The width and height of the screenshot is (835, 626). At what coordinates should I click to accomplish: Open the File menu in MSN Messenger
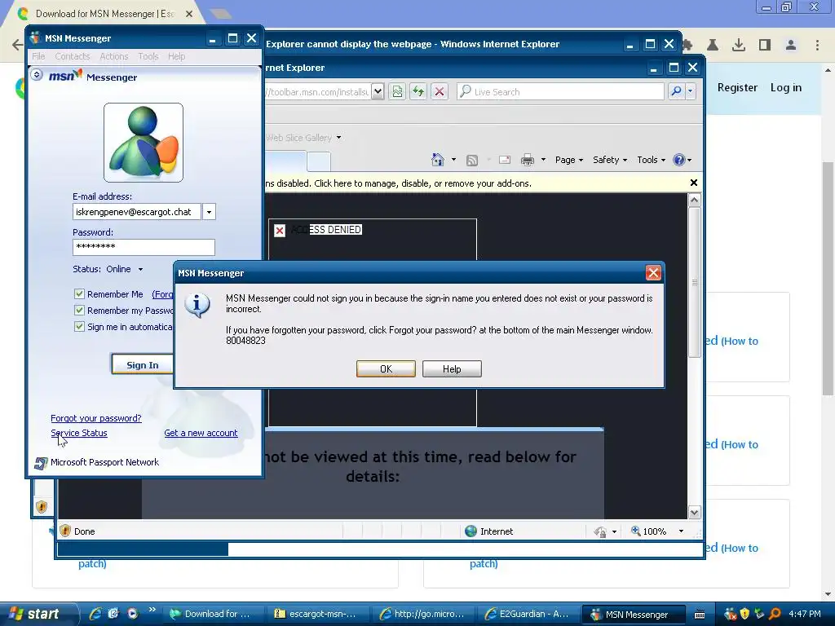38,56
